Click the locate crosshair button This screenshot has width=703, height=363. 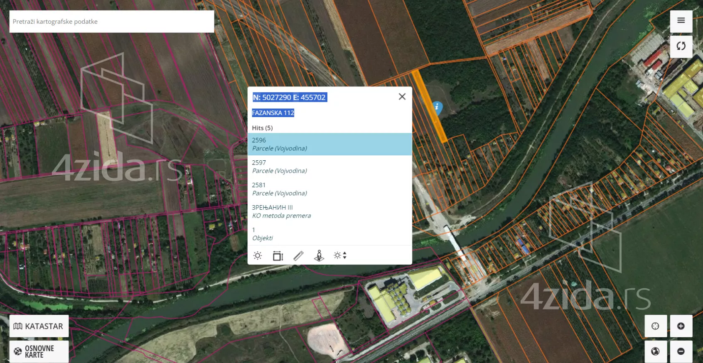tap(655, 326)
